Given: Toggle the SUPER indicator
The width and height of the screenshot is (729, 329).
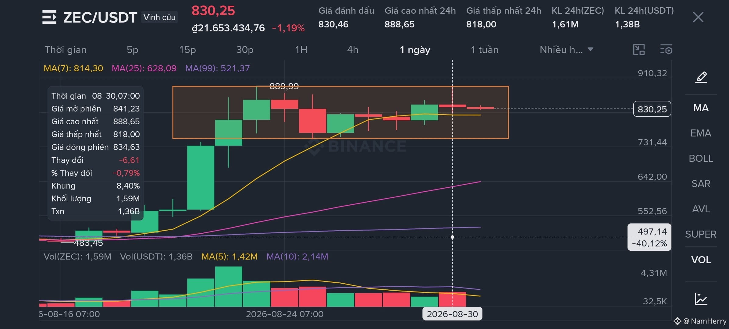Looking at the screenshot, I should point(701,234).
